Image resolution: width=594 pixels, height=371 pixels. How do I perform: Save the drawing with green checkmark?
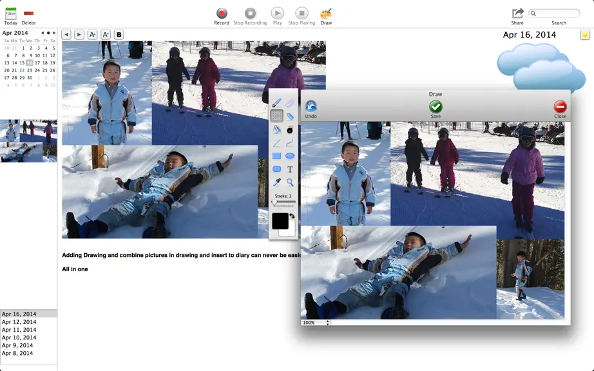(x=436, y=109)
